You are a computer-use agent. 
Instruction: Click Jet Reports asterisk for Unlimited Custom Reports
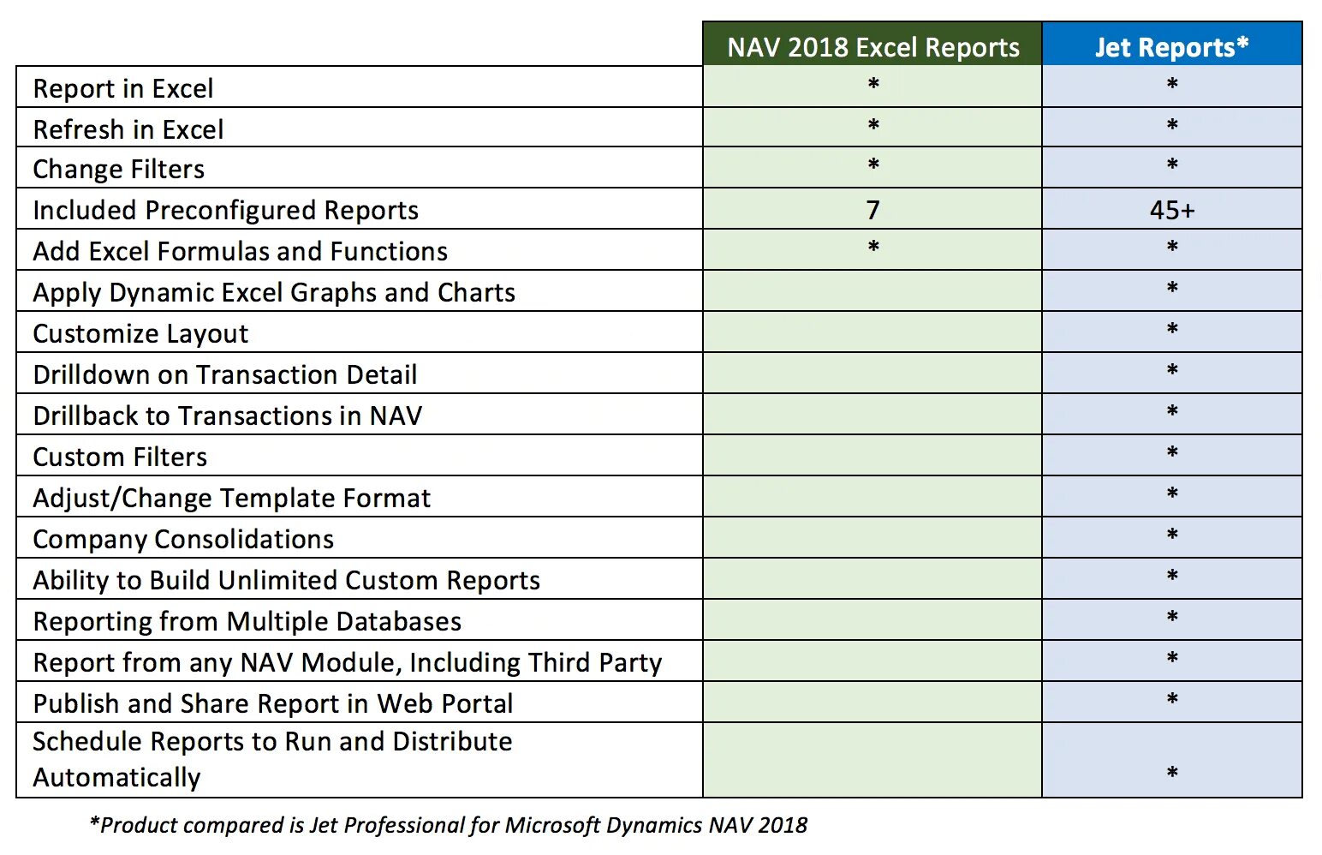1172,576
